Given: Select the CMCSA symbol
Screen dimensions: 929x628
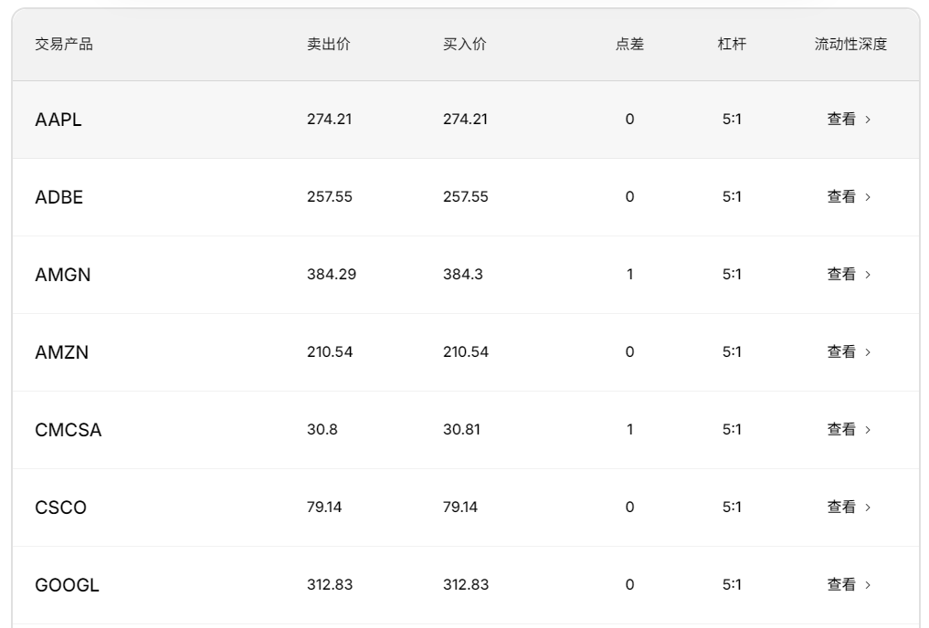Looking at the screenshot, I should (x=69, y=430).
